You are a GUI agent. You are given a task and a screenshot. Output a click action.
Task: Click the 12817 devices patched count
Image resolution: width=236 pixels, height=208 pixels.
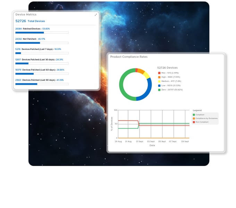tap(18, 60)
